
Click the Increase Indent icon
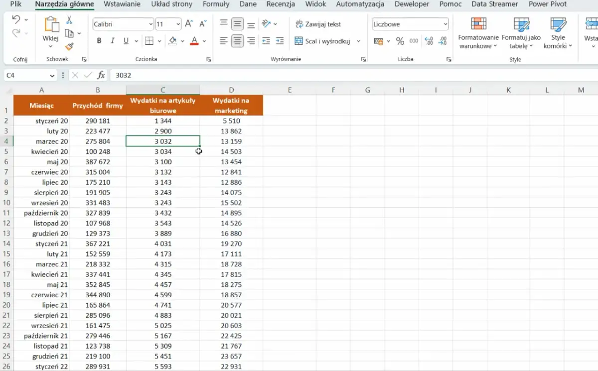point(280,41)
